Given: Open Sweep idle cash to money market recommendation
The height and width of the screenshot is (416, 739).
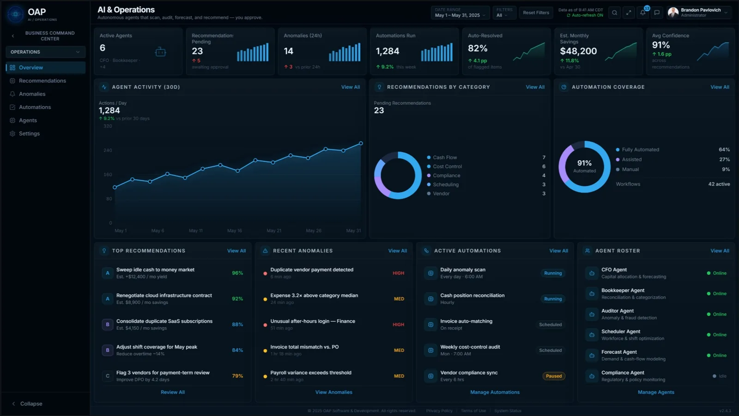Looking at the screenshot, I should pyautogui.click(x=173, y=273).
